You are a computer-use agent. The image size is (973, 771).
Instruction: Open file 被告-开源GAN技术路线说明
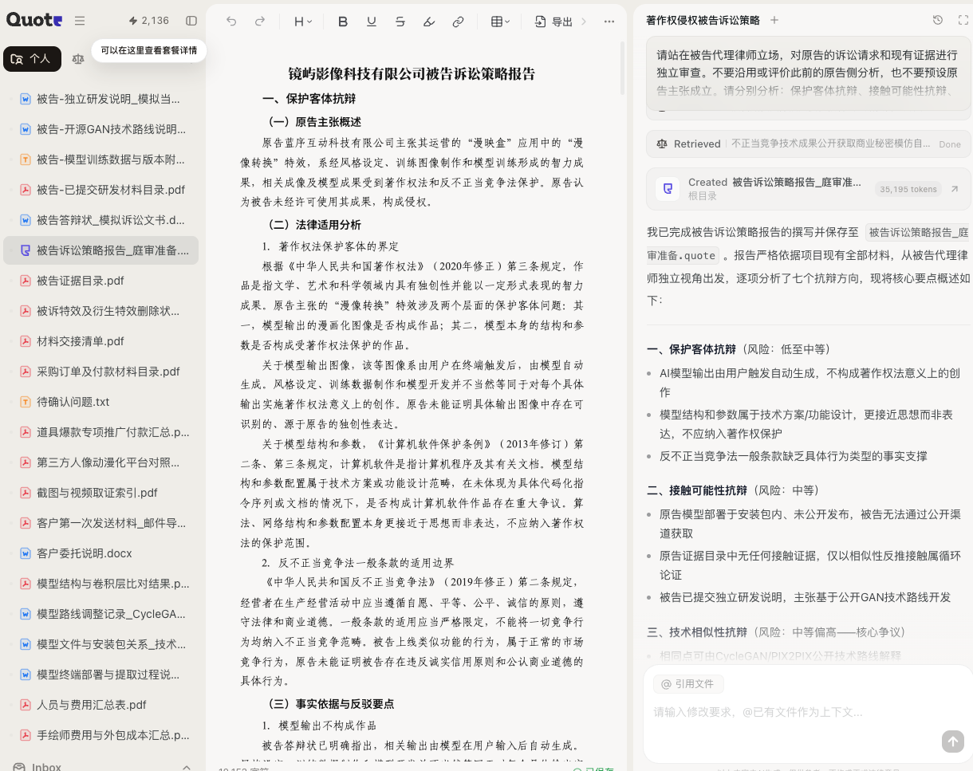click(100, 129)
